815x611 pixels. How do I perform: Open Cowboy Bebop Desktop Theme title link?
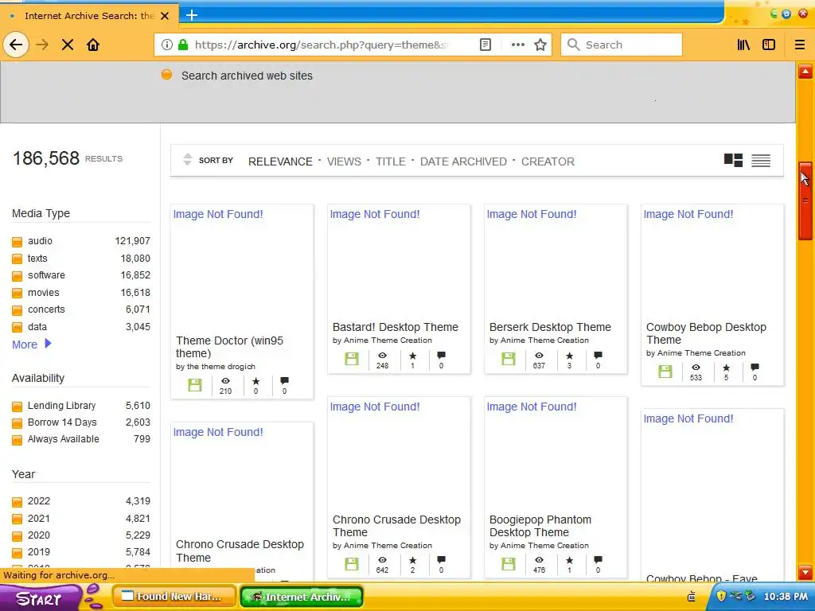(706, 333)
